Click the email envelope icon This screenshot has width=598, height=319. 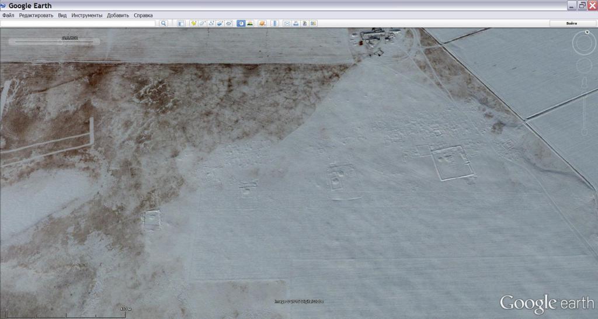click(x=287, y=23)
